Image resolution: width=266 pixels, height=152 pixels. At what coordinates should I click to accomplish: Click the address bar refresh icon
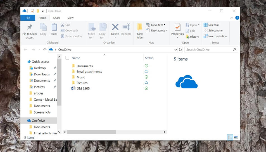[180, 50]
